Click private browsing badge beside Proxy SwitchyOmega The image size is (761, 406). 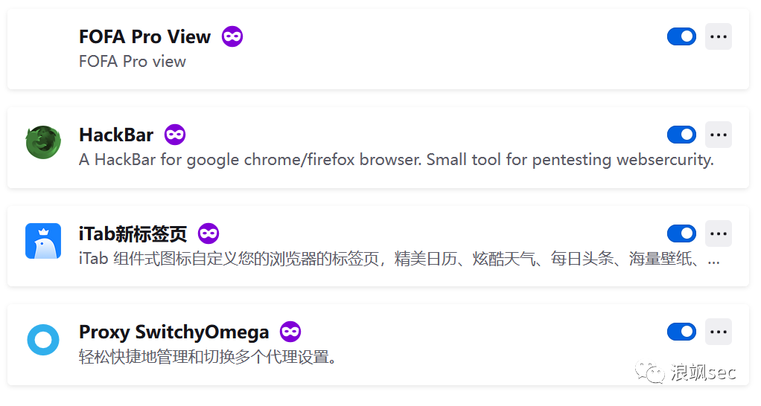(290, 332)
